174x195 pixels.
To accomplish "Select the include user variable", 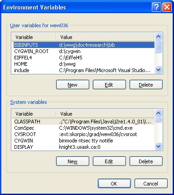I will pos(84,70).
